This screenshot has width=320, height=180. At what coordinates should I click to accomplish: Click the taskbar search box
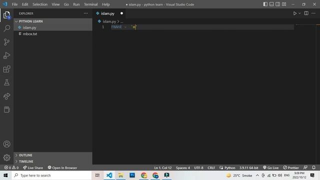pyautogui.click(x=51, y=175)
